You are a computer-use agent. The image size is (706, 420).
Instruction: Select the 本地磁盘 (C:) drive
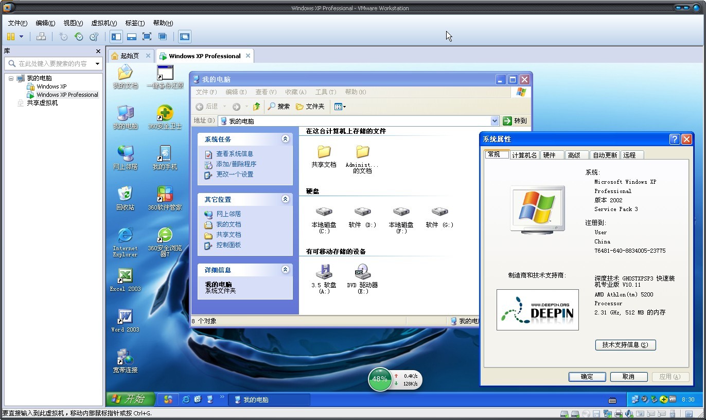[324, 219]
